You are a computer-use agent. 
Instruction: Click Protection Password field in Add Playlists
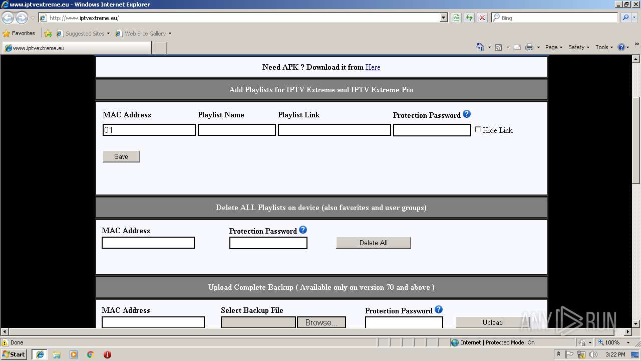coord(432,130)
